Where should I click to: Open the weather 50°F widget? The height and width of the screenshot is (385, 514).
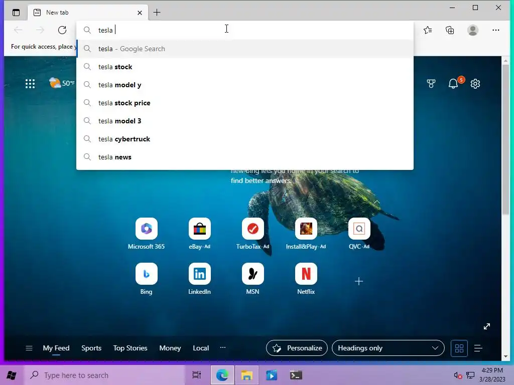point(62,83)
